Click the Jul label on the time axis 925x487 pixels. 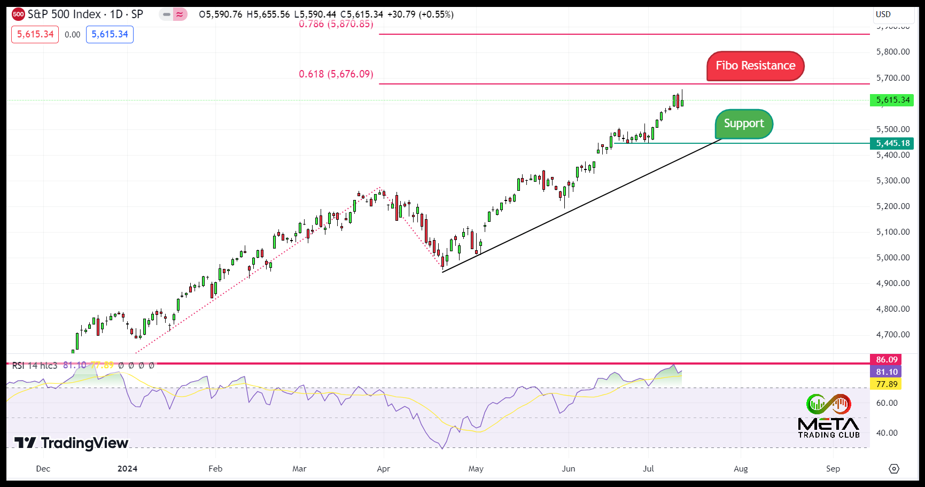click(648, 469)
